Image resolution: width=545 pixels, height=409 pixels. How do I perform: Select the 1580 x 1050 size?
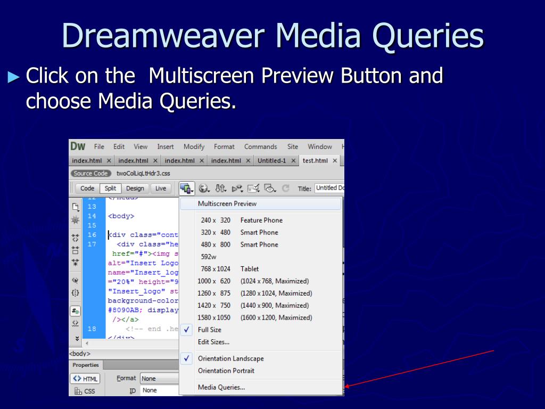tap(261, 317)
